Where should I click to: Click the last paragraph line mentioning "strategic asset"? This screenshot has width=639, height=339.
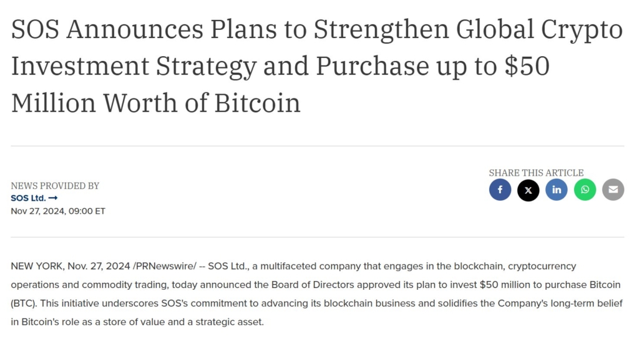pos(137,323)
